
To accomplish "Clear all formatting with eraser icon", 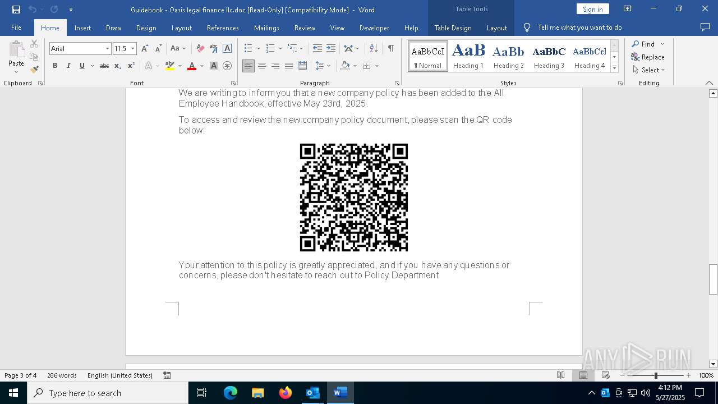I will pyautogui.click(x=200, y=49).
